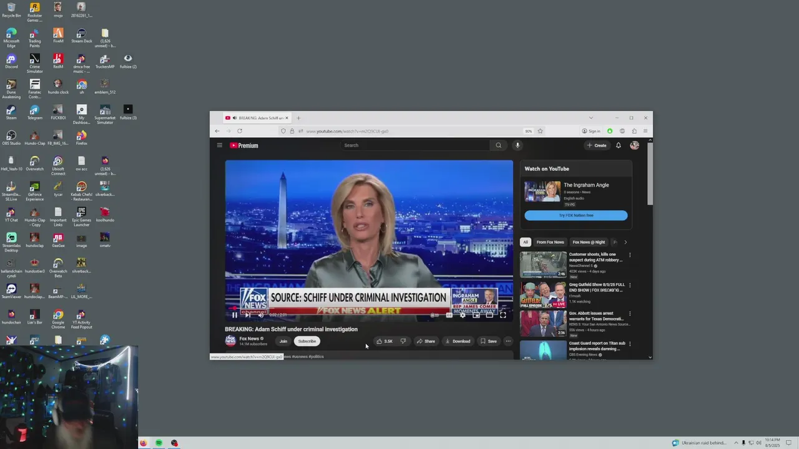Seek on the red video progress bar
The height and width of the screenshot is (449, 799).
coord(369,307)
